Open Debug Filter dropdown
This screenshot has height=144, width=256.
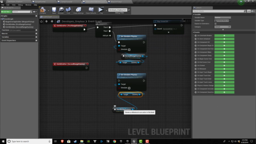tap(118, 10)
